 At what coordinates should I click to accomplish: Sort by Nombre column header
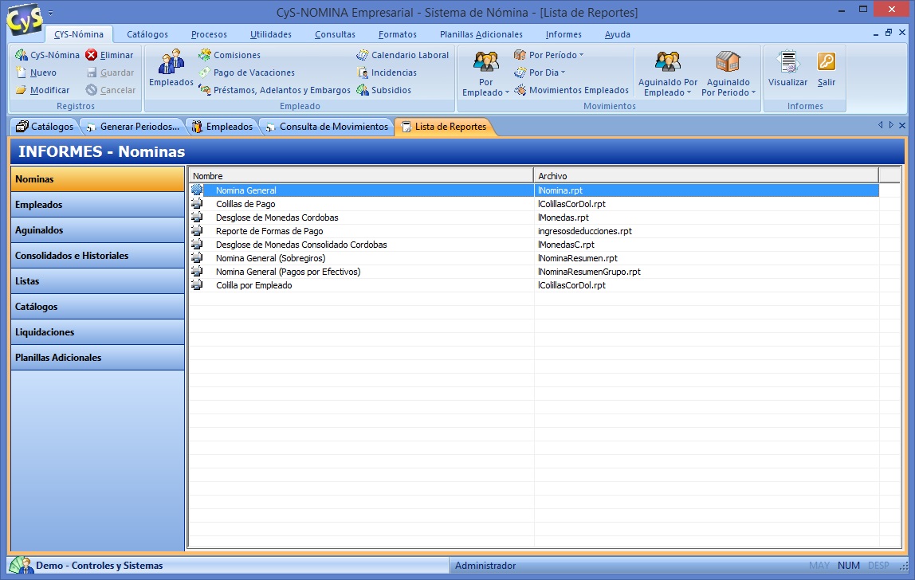pyautogui.click(x=361, y=175)
